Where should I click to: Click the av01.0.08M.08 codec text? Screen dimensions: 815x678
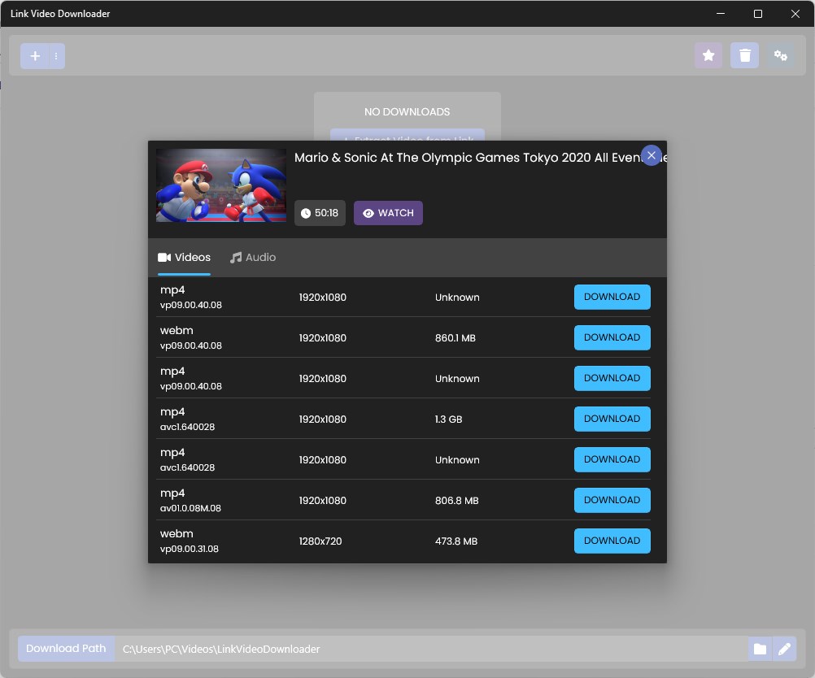tap(190, 508)
